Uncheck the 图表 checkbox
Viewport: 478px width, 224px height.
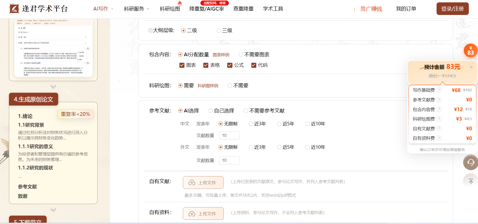(x=182, y=65)
